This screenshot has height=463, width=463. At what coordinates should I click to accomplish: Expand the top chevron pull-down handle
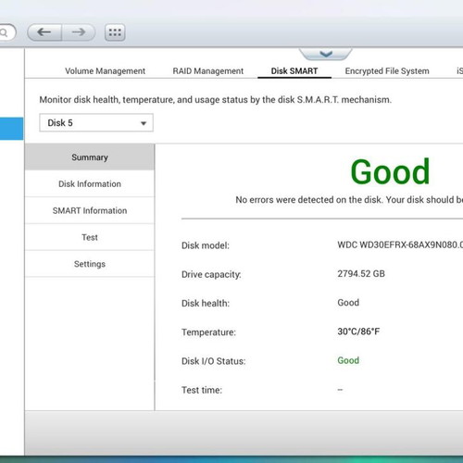(x=326, y=54)
